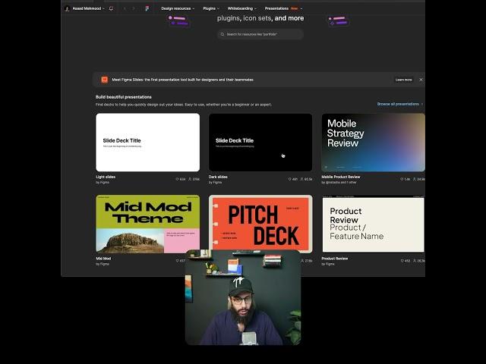Image resolution: width=486 pixels, height=364 pixels.
Task: Click the Figma Community logo icon
Action: [147, 8]
